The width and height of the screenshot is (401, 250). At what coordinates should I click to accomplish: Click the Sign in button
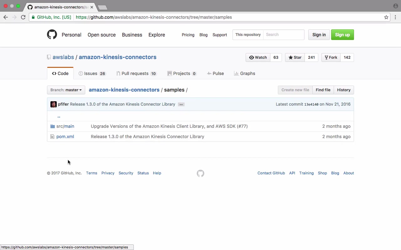pos(319,35)
